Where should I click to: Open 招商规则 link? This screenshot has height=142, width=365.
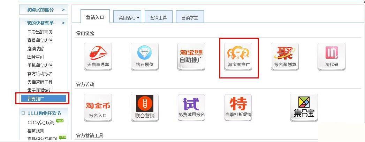[36, 131]
